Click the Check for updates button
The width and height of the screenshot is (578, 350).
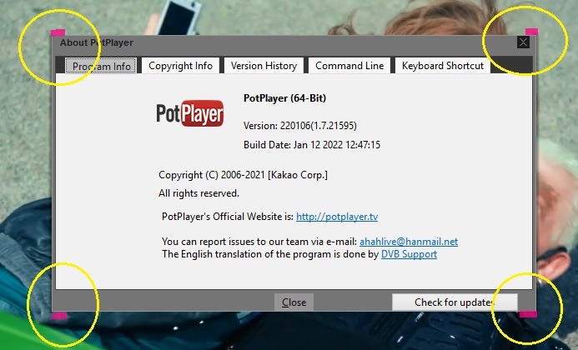click(455, 302)
